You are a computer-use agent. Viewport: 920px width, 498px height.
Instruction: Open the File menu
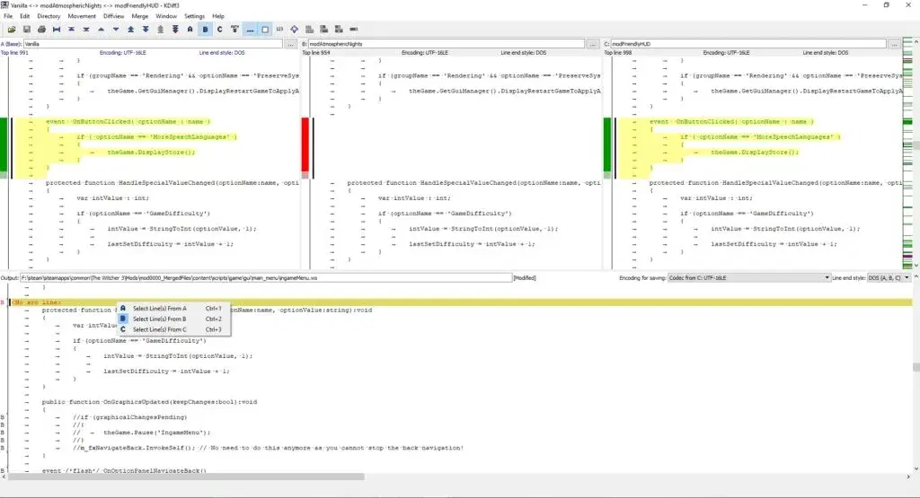click(x=8, y=16)
